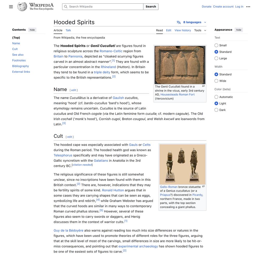Open the Pannonia link
Image resolution: width=260 pixels, height=260 pixels.
(75, 56)
